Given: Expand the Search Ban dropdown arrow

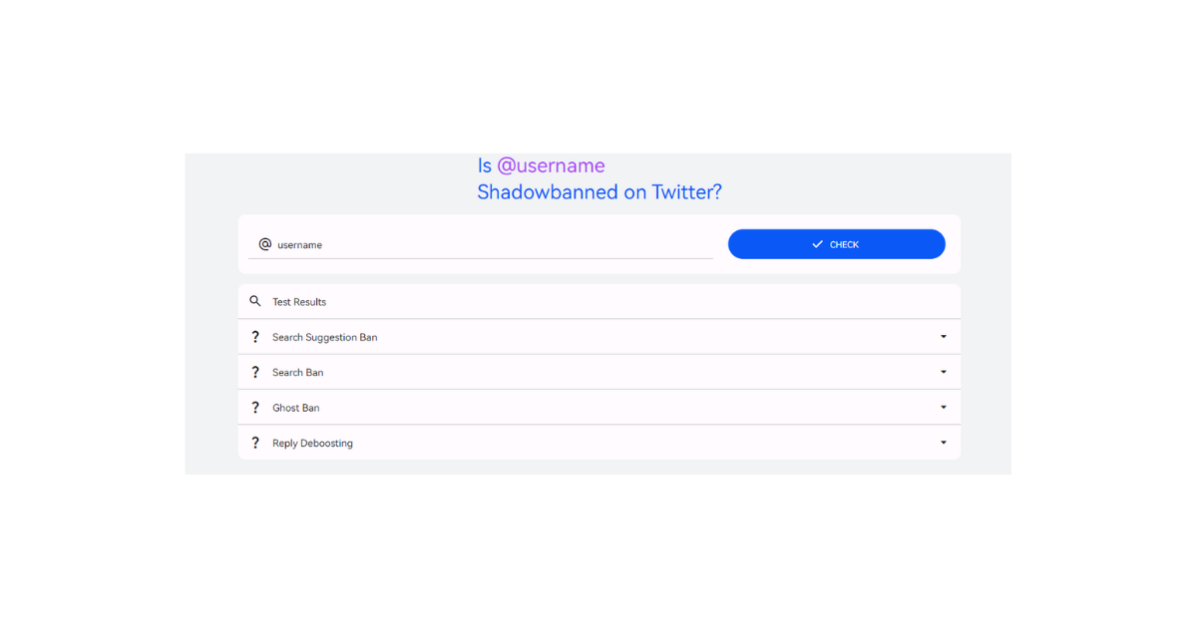Looking at the screenshot, I should click(x=943, y=372).
